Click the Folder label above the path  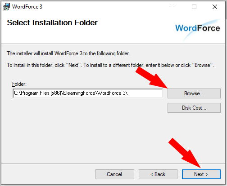[19, 84]
